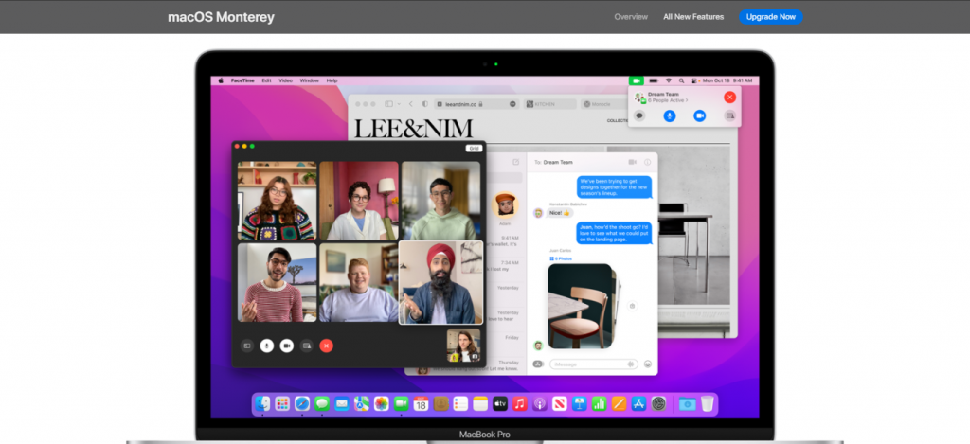Open System Preferences in the Dock

coord(659,404)
